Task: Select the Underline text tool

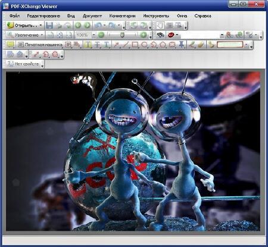Action: [107, 45]
